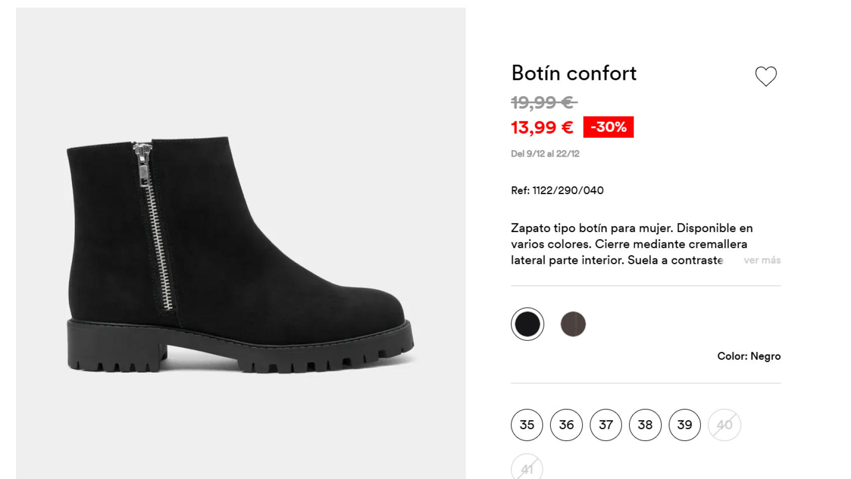Click the unavailable size 40

click(724, 425)
